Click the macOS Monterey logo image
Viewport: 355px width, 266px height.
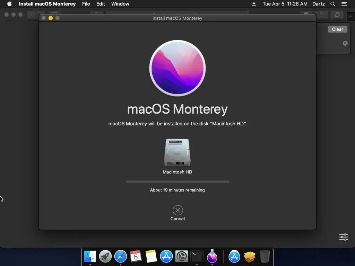(177, 68)
